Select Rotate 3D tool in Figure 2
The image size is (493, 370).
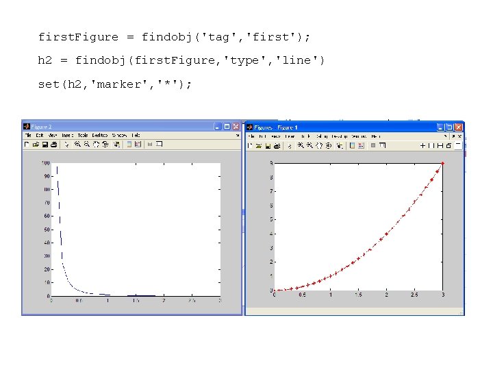pos(105,144)
